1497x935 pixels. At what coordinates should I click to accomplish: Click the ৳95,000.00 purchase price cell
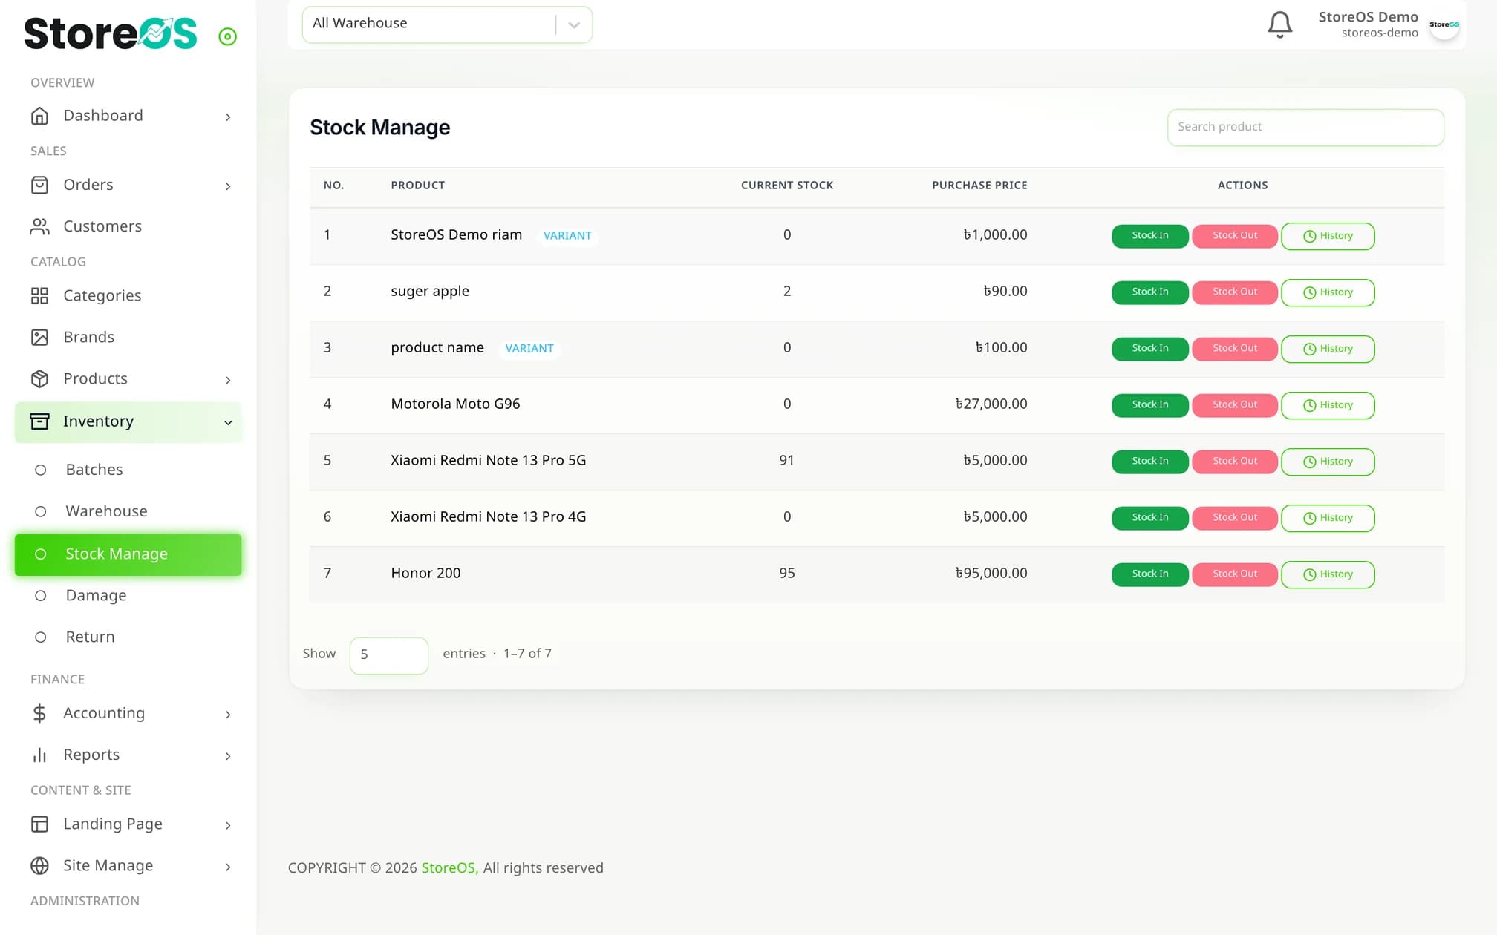(x=991, y=574)
